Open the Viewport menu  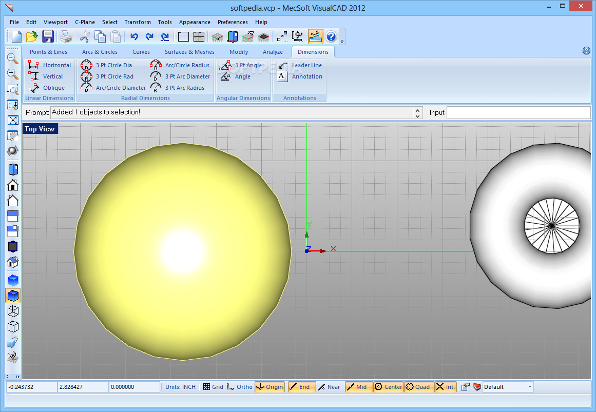[55, 22]
